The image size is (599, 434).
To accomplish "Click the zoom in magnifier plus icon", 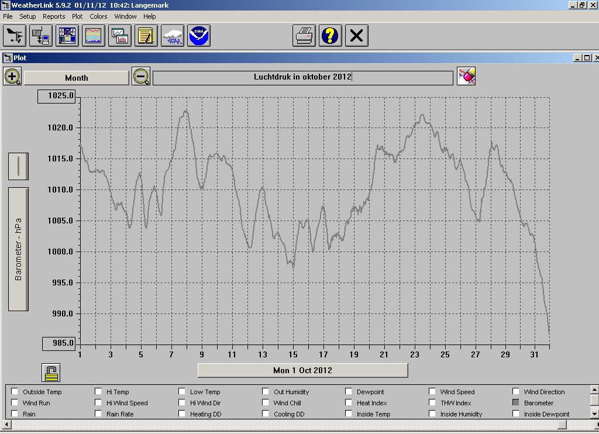I will tap(13, 77).
